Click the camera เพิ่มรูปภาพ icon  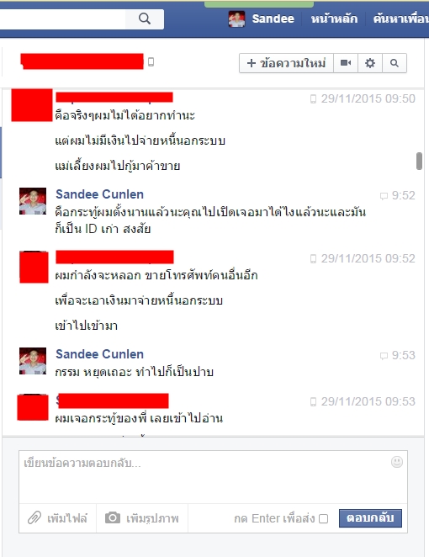(x=113, y=517)
